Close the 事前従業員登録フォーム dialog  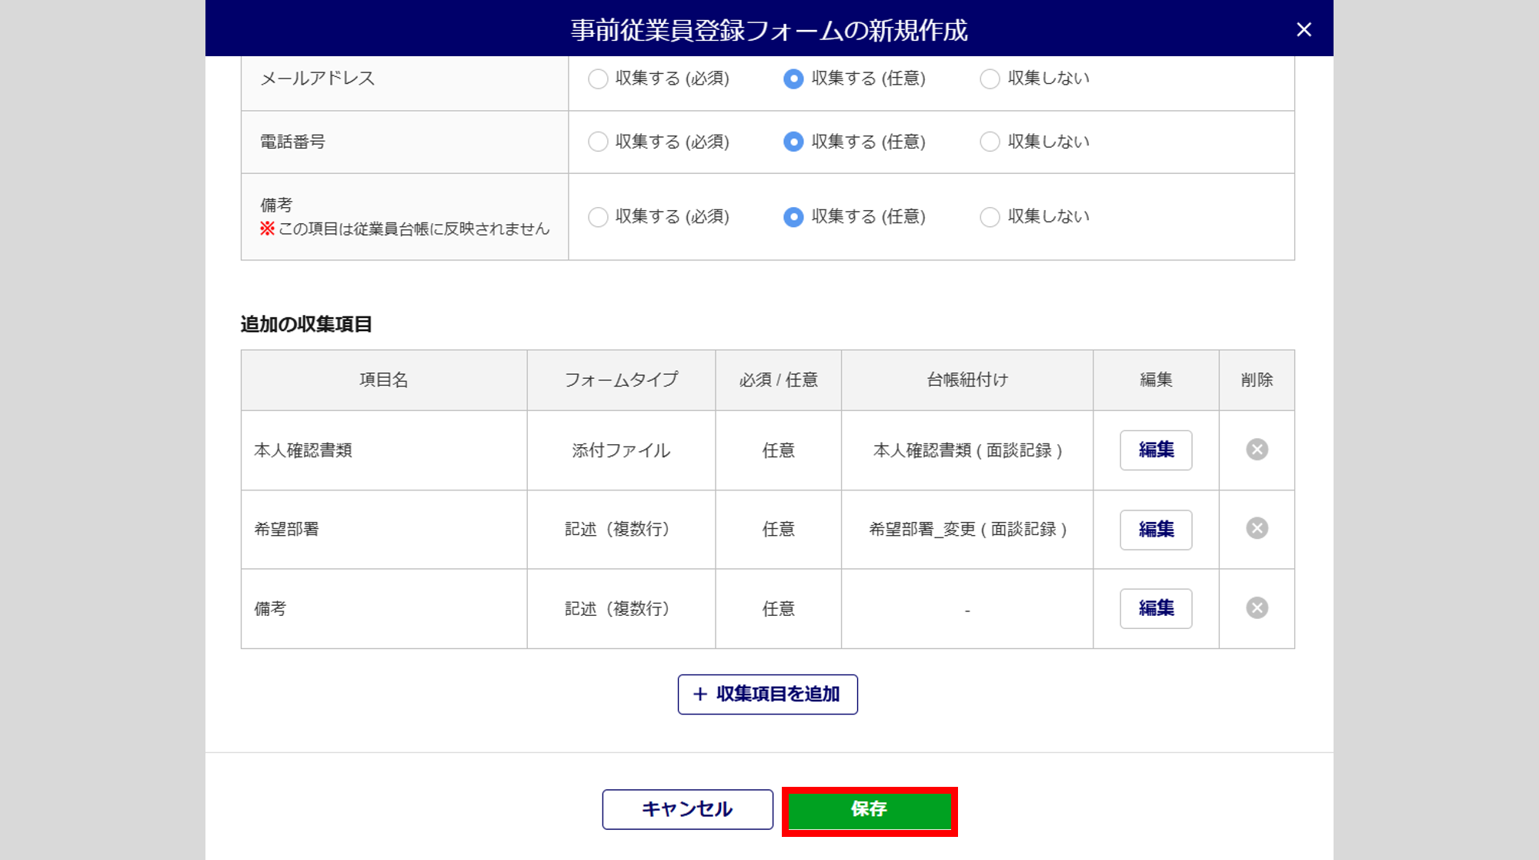pyautogui.click(x=1304, y=29)
